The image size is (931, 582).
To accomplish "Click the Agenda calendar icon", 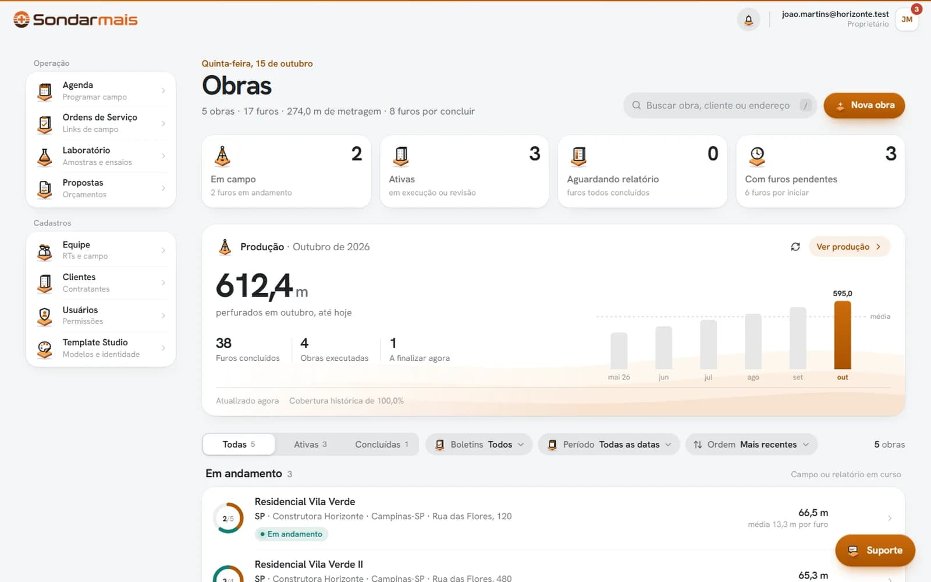I will click(x=45, y=91).
